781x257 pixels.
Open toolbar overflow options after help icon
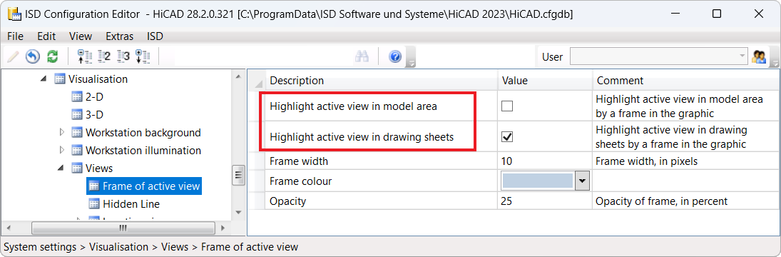point(412,57)
